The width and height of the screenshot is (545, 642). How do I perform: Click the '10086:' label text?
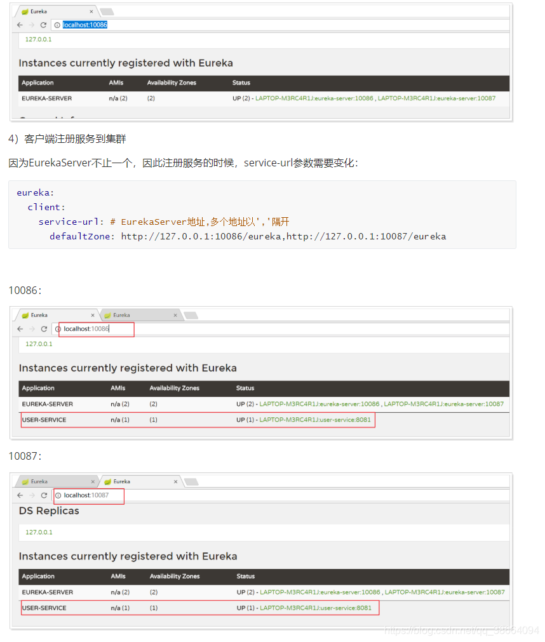coord(25,291)
